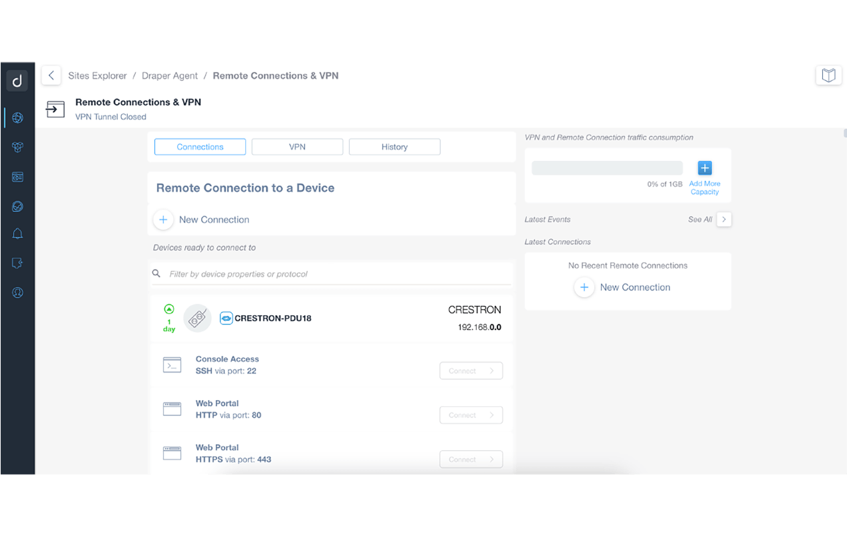Click the back arrow button in breadcrumb bar
Screen dimensions: 847x537
pos(51,75)
